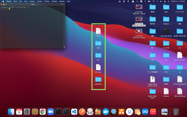Viewport: 187px width, 117px height.
Task: Open Zoom from the dock
Action: [50, 111]
